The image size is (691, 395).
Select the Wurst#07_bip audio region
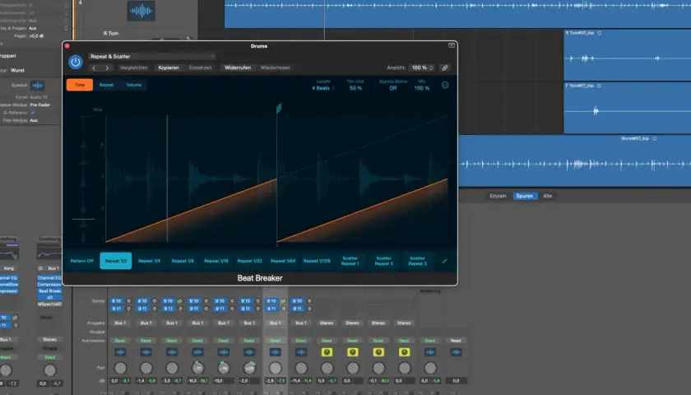point(575,161)
